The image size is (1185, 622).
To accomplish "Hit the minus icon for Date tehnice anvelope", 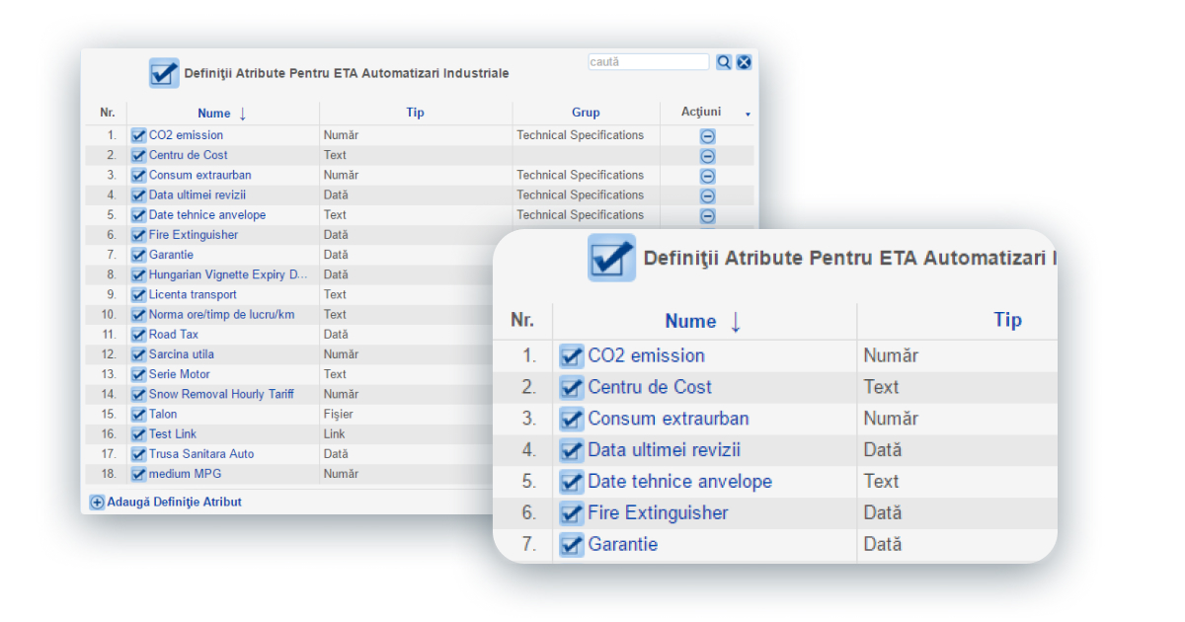I will click(707, 216).
